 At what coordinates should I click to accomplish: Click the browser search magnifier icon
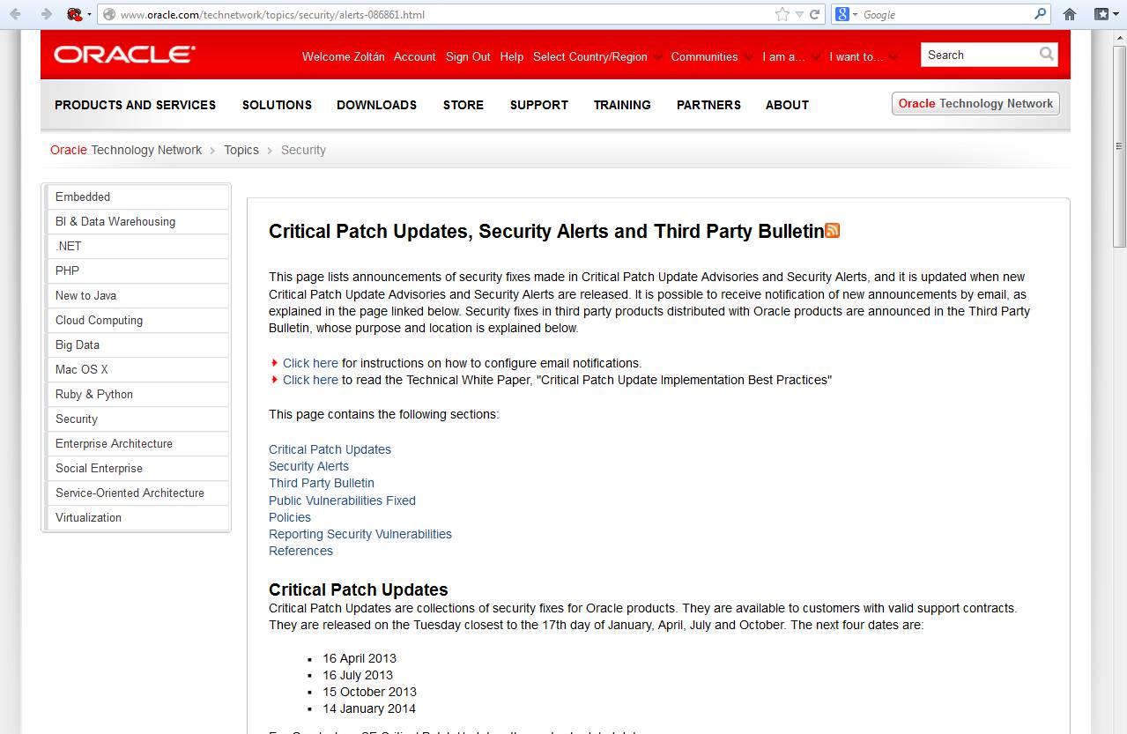[x=1041, y=14]
